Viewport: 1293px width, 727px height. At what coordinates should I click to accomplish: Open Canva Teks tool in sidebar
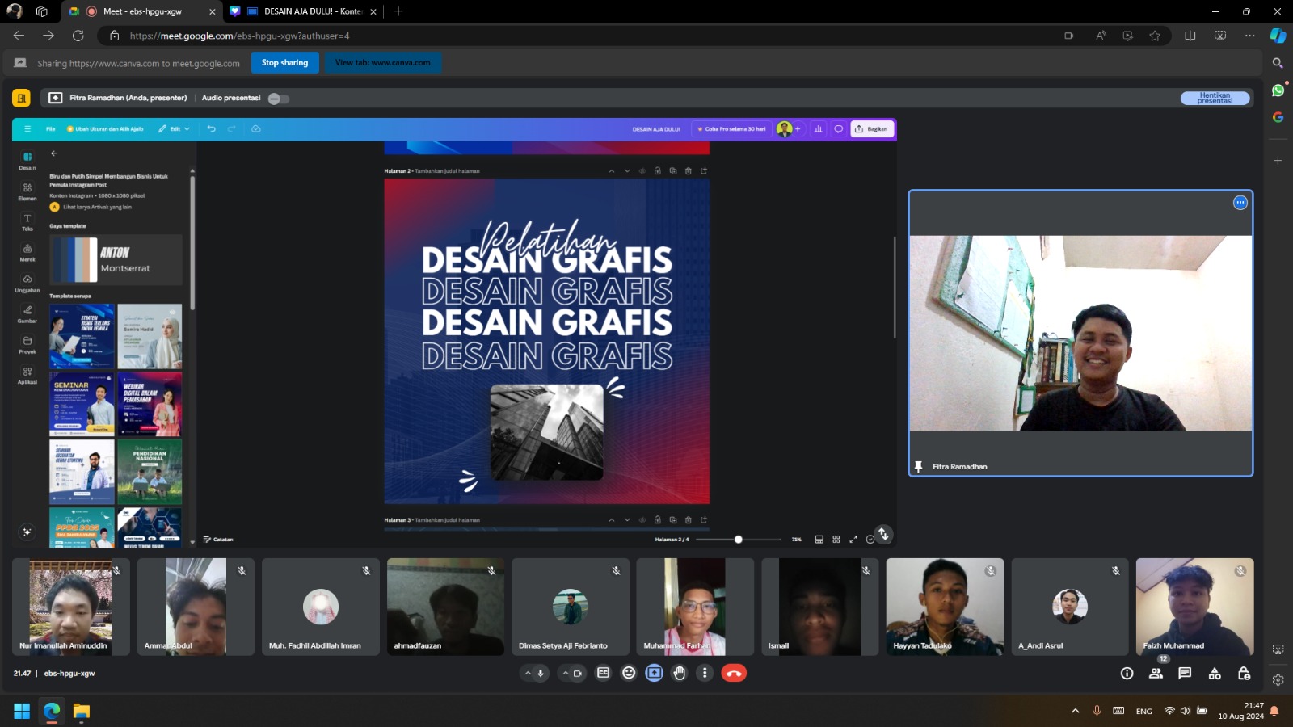(x=27, y=222)
